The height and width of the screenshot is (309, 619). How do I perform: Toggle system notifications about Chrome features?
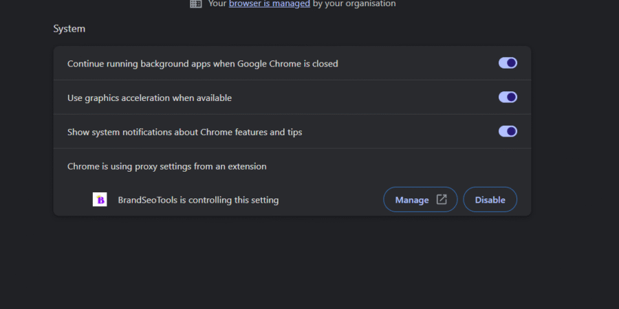pyautogui.click(x=508, y=131)
